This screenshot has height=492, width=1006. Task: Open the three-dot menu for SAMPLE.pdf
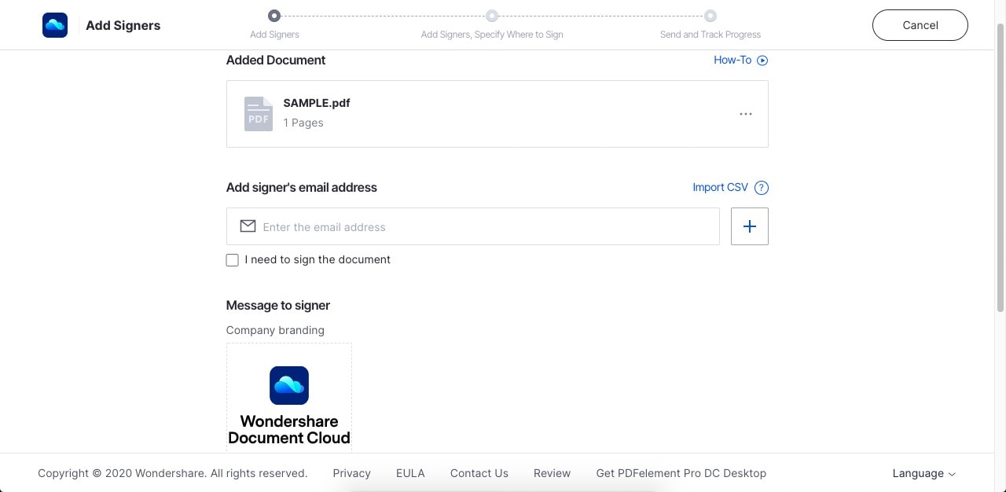746,114
